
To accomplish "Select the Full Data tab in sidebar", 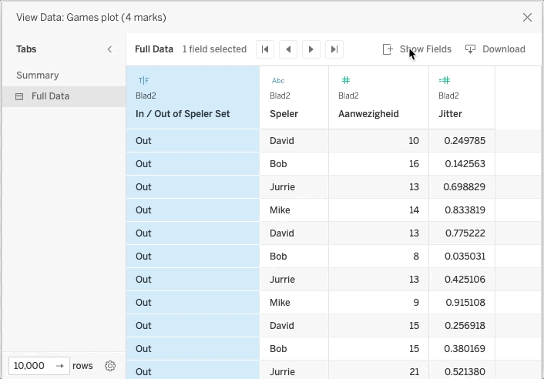I will 50,96.
